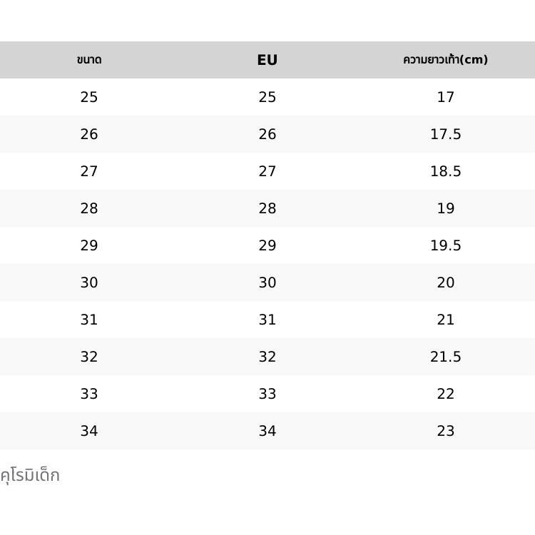Click EU size 29 cell
535x535 pixels.
(x=267, y=245)
